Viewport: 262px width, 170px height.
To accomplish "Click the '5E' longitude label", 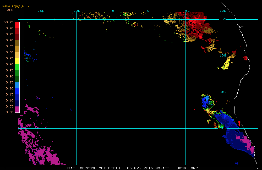I will coord(188,11).
